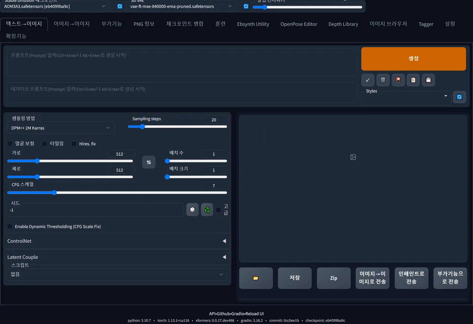Enable 얼굴 보정 checkbox
This screenshot has width=473, height=324.
click(x=10, y=143)
